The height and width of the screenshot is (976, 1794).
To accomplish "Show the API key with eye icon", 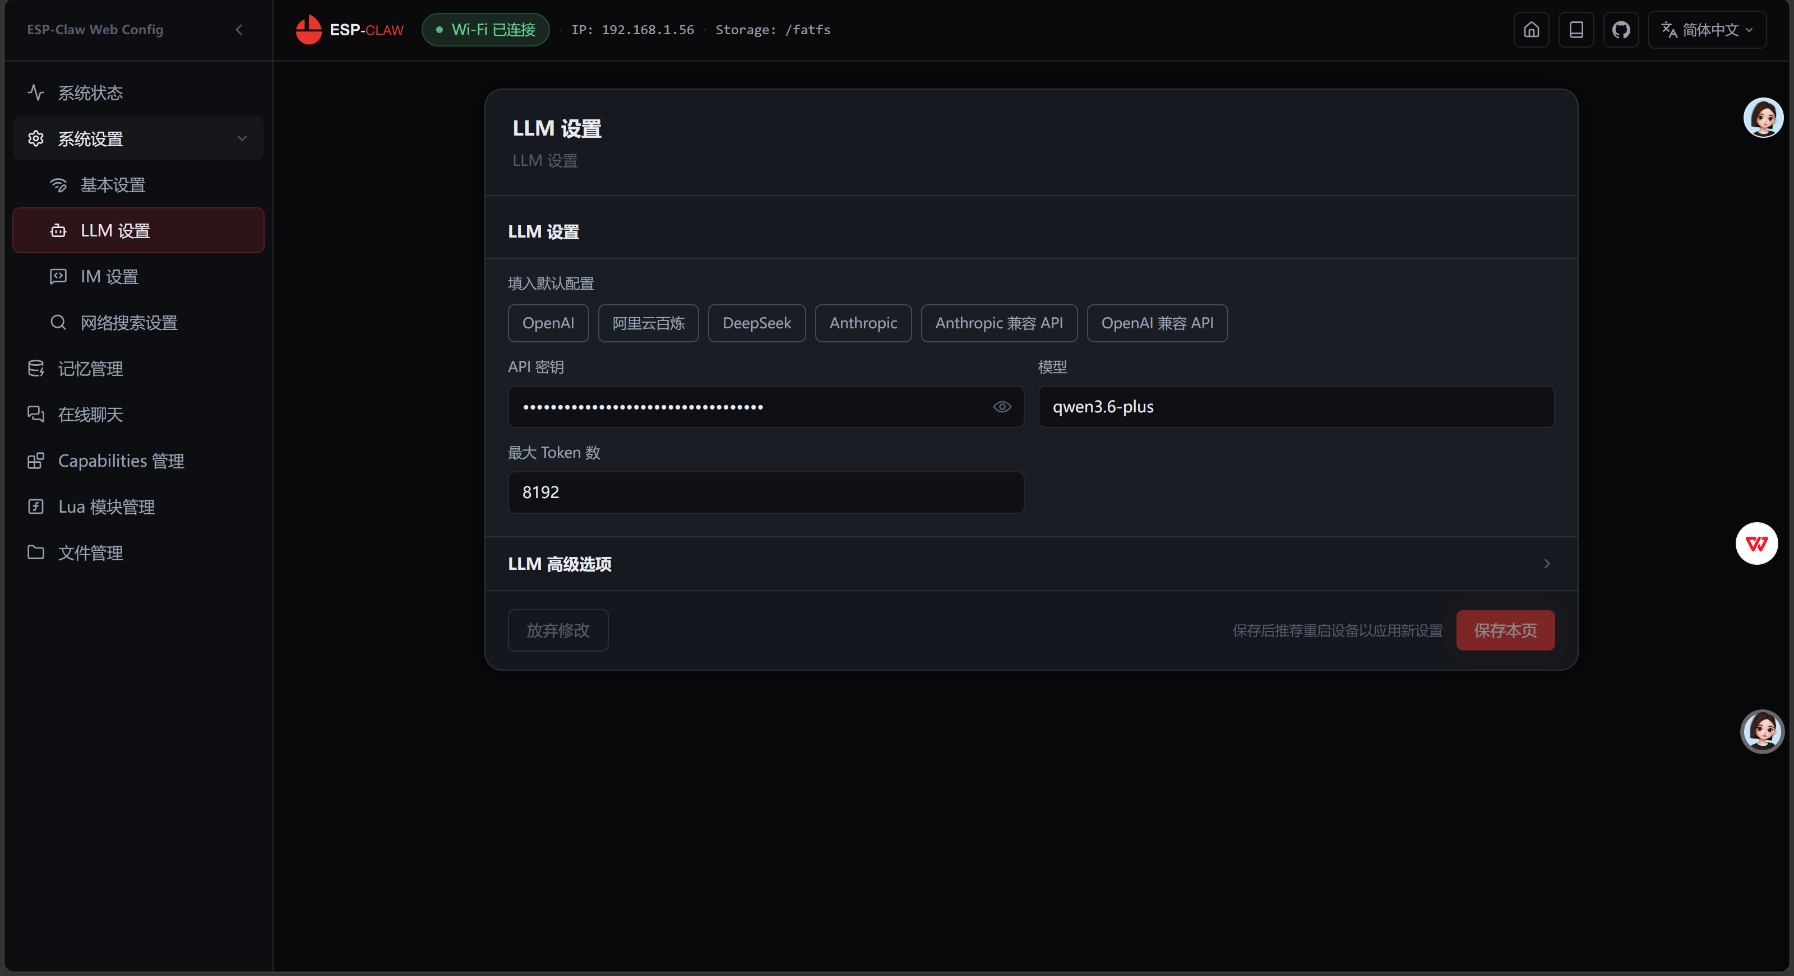I will click(1001, 407).
